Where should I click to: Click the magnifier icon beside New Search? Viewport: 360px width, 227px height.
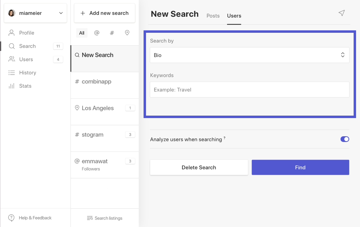coord(77,55)
